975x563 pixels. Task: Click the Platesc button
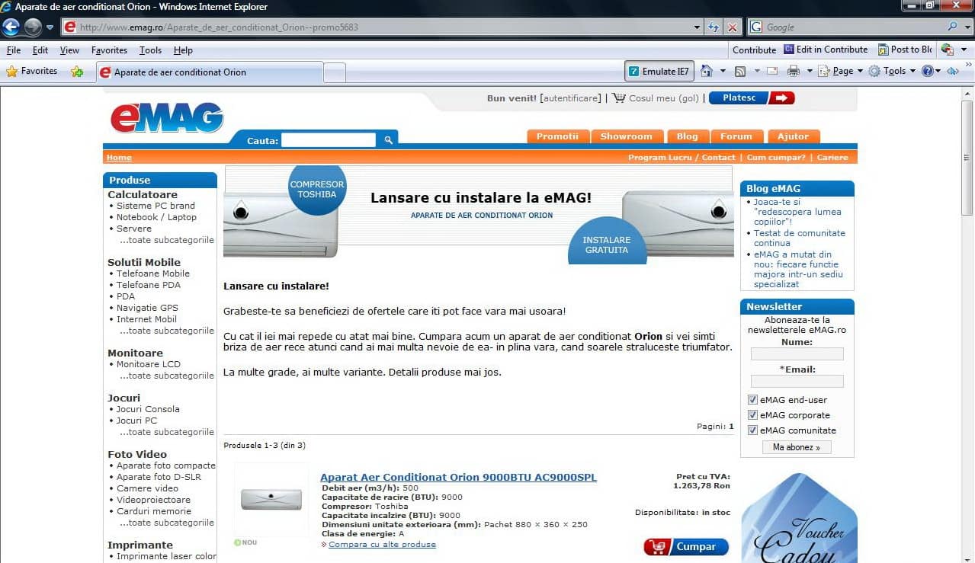click(739, 98)
